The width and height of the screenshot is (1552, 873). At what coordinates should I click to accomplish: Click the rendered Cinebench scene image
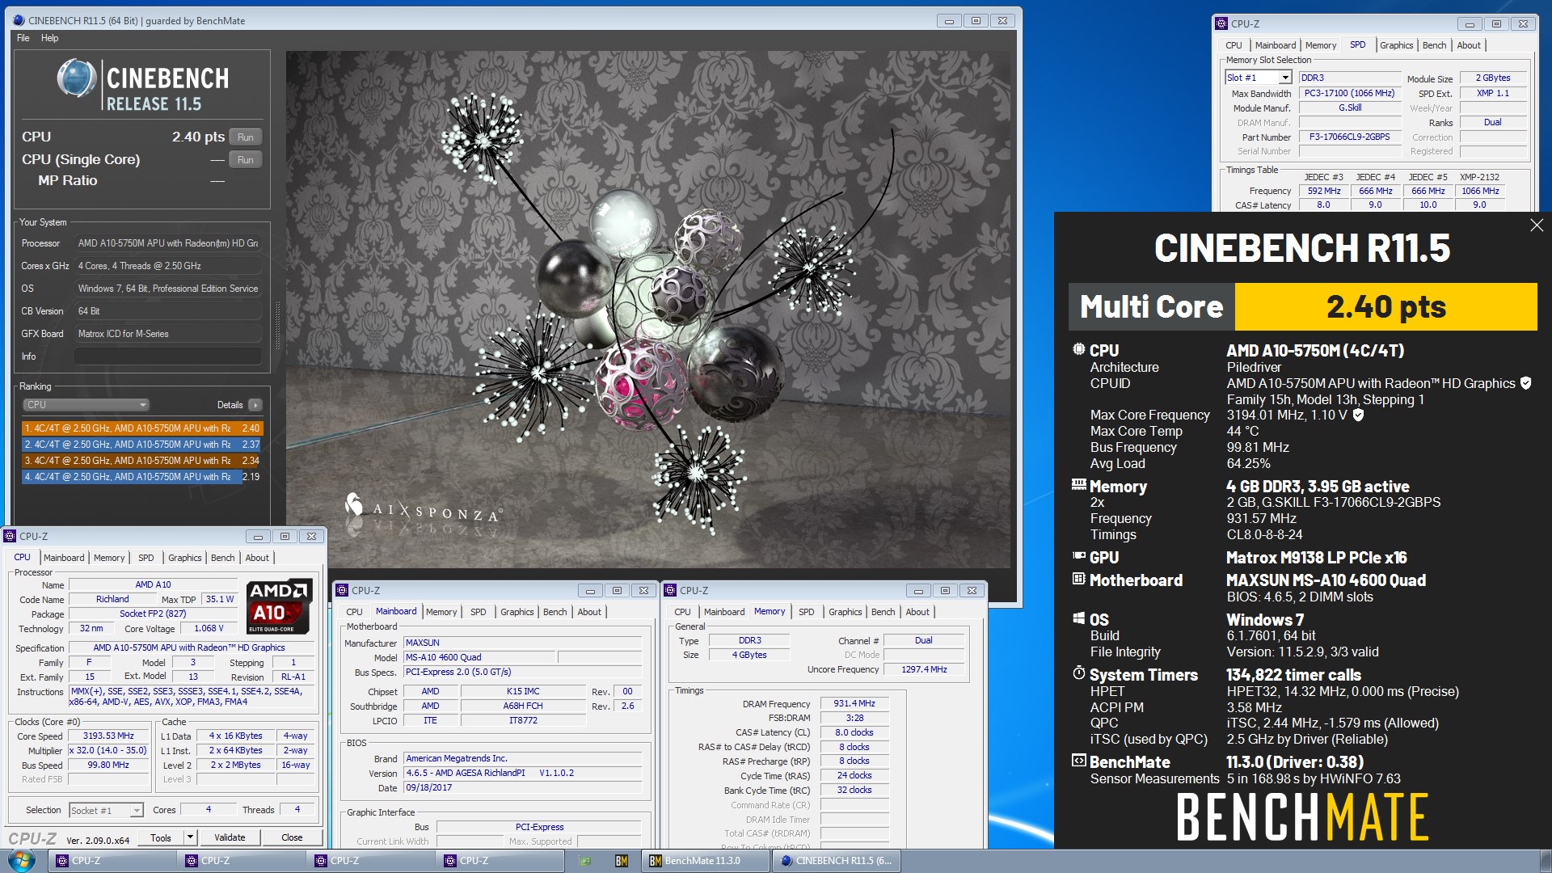click(648, 310)
